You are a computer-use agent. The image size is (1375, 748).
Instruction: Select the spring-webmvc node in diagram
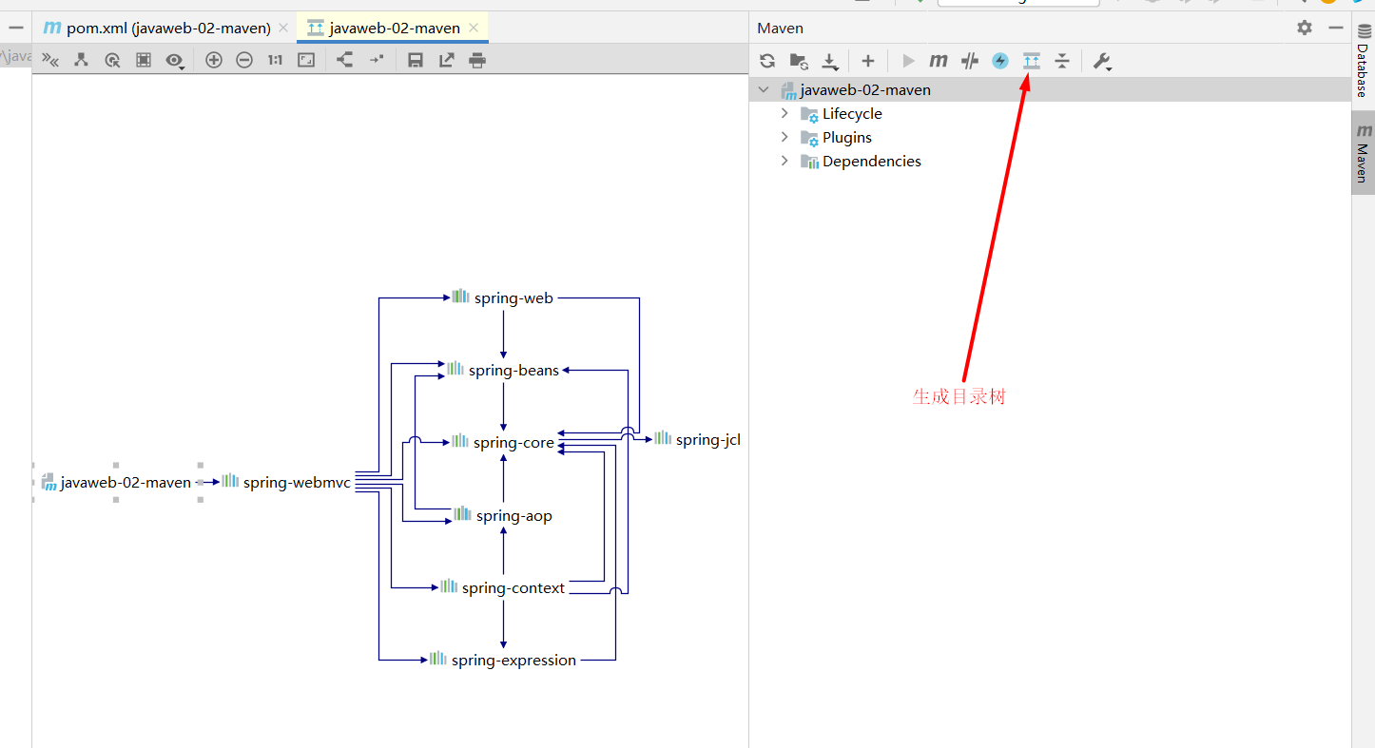(x=286, y=482)
